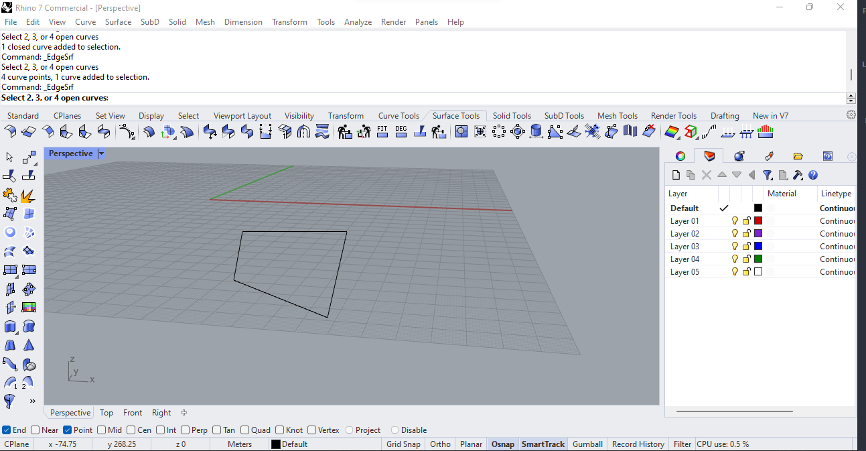Enable the Perp osnap checkbox
866x451 pixels.
pos(186,430)
